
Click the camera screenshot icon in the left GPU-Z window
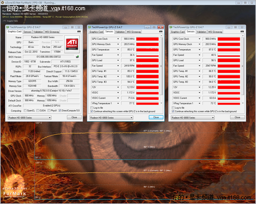coord(79,32)
